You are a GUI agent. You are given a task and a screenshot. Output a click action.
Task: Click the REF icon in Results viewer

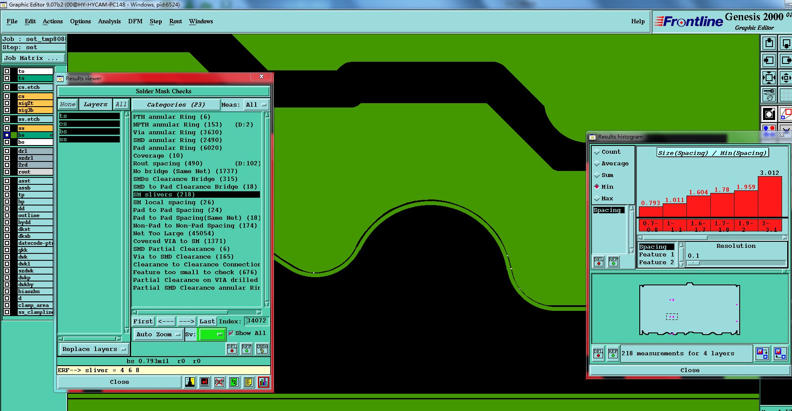[x=247, y=349]
